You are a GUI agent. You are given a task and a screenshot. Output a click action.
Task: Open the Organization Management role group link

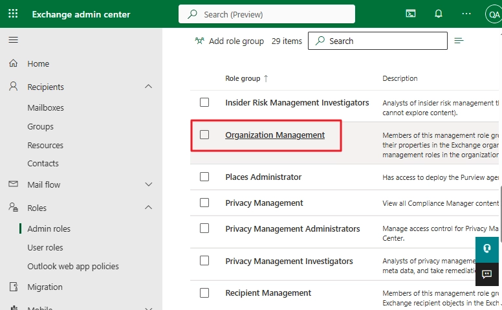275,135
